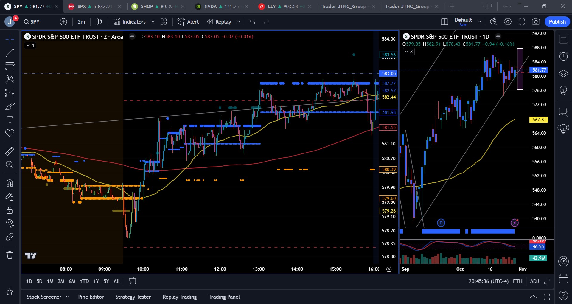Screen dimensions: 572x304
Task: Open quick search icon
Action: point(493,22)
